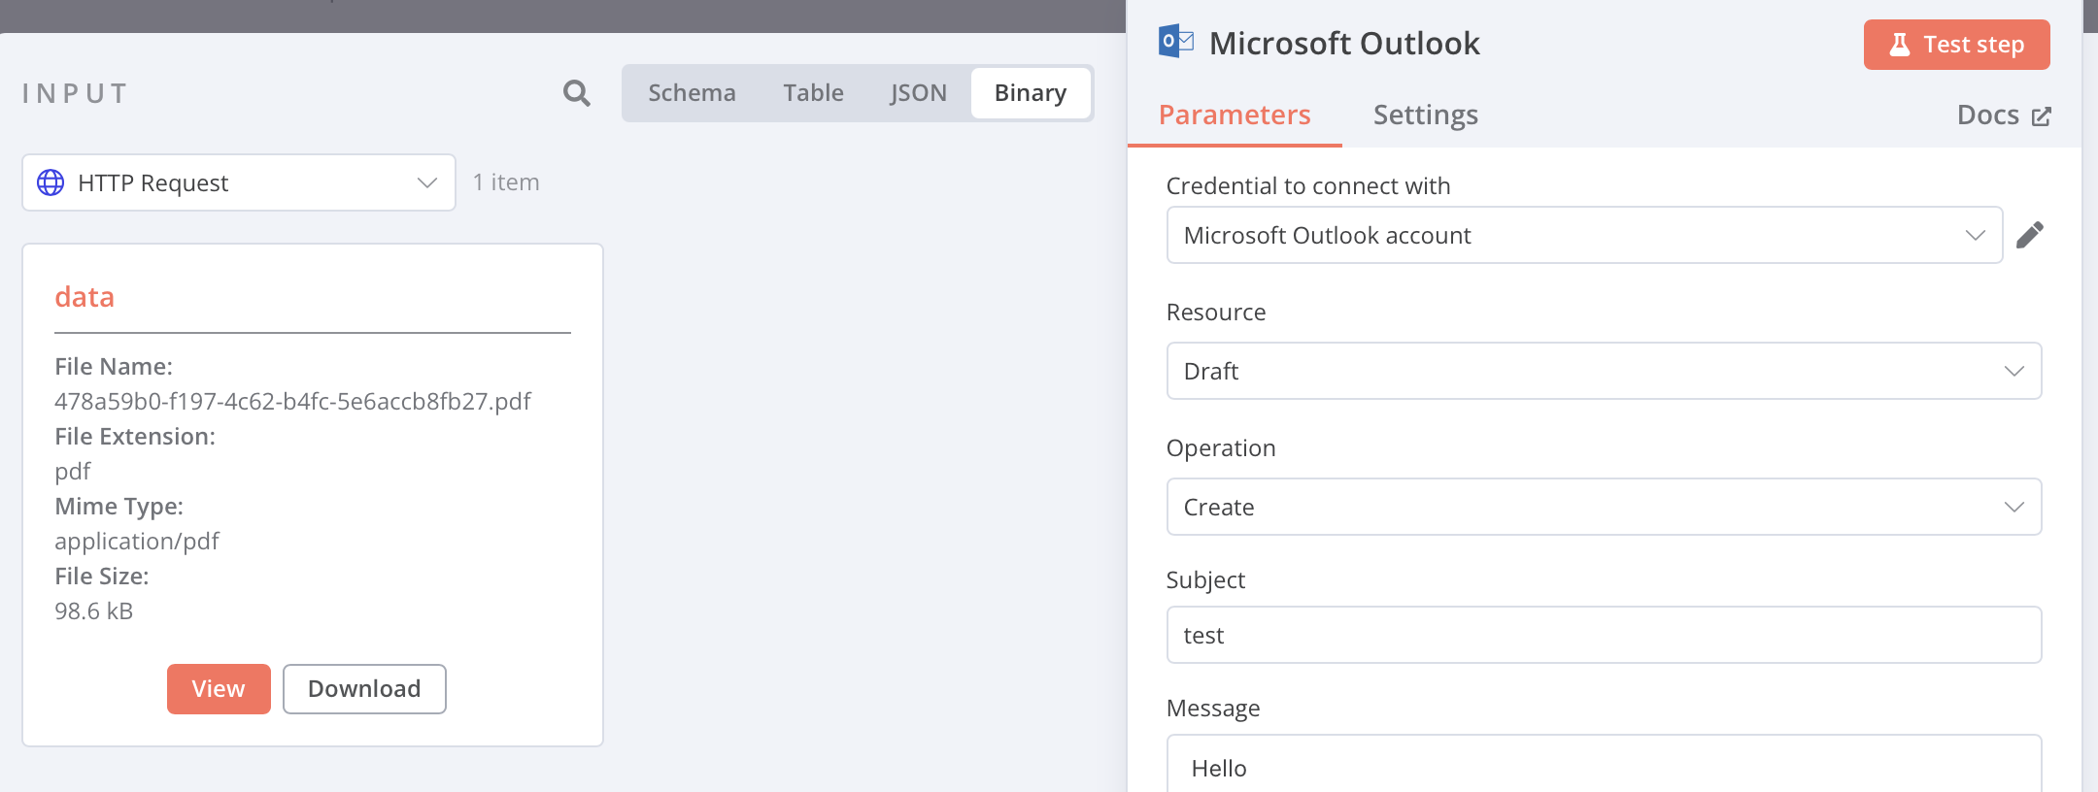The image size is (2098, 792).
Task: Click the data heading of binary card
Action: pos(85,297)
